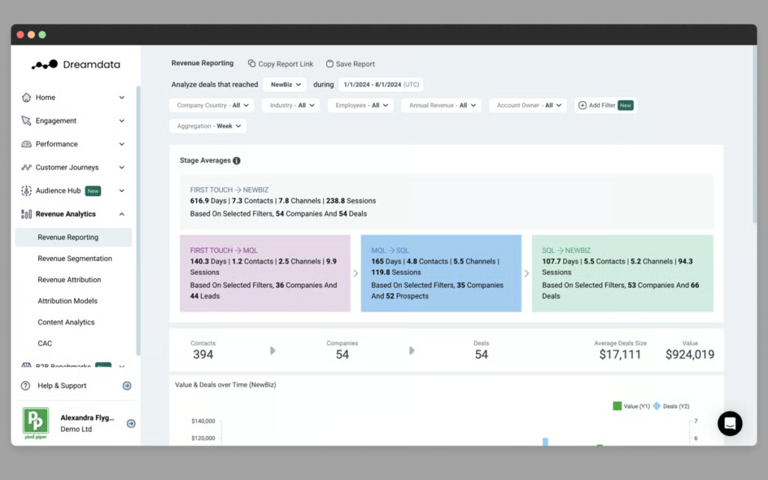Open the chat widget bubble
The width and height of the screenshot is (768, 480).
[730, 423]
